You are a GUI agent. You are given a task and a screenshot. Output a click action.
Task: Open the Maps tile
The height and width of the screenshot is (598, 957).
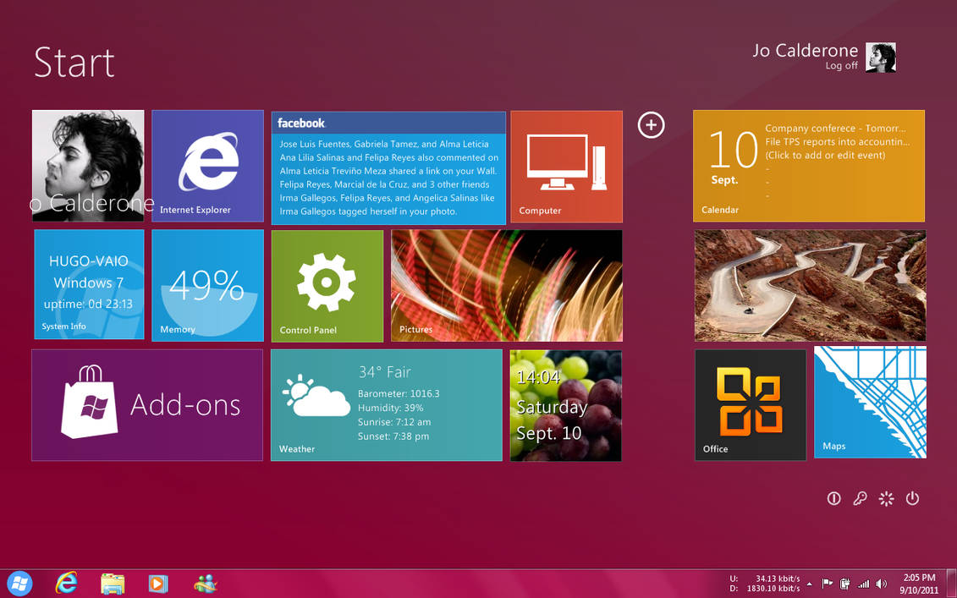[870, 403]
